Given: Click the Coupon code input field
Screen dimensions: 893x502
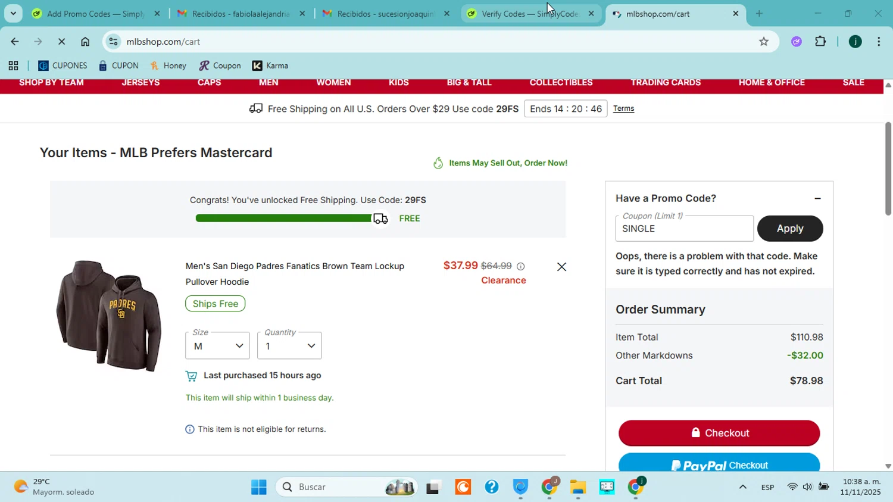Looking at the screenshot, I should 685,229.
